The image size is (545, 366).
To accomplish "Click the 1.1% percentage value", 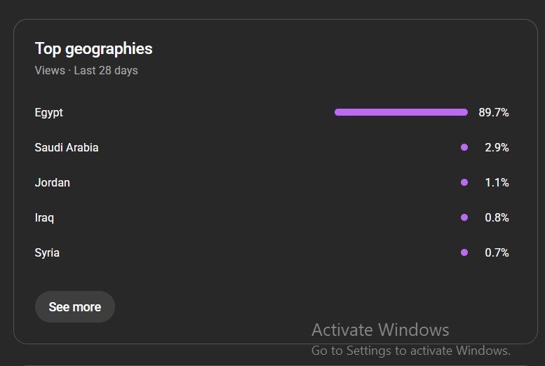I will click(497, 182).
